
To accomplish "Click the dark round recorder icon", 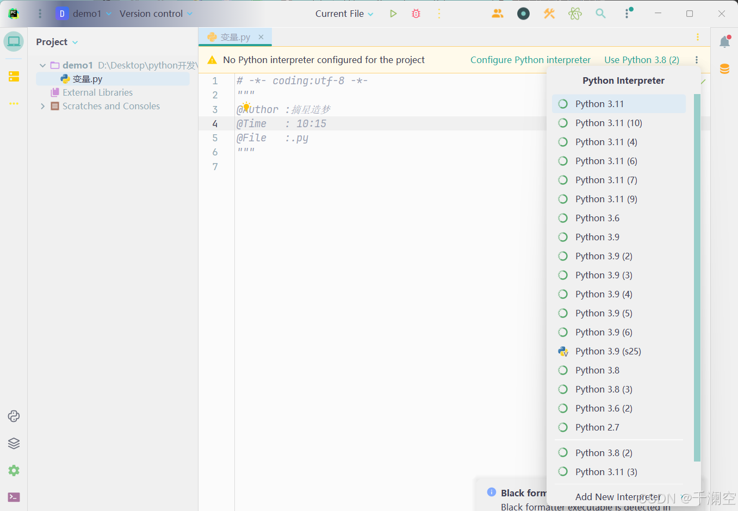I will click(x=523, y=14).
